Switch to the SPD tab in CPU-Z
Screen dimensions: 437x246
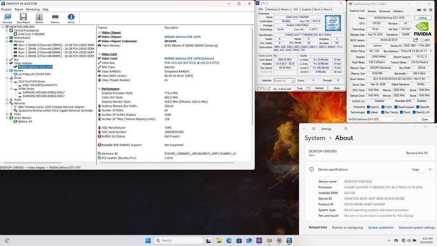tap(295, 10)
